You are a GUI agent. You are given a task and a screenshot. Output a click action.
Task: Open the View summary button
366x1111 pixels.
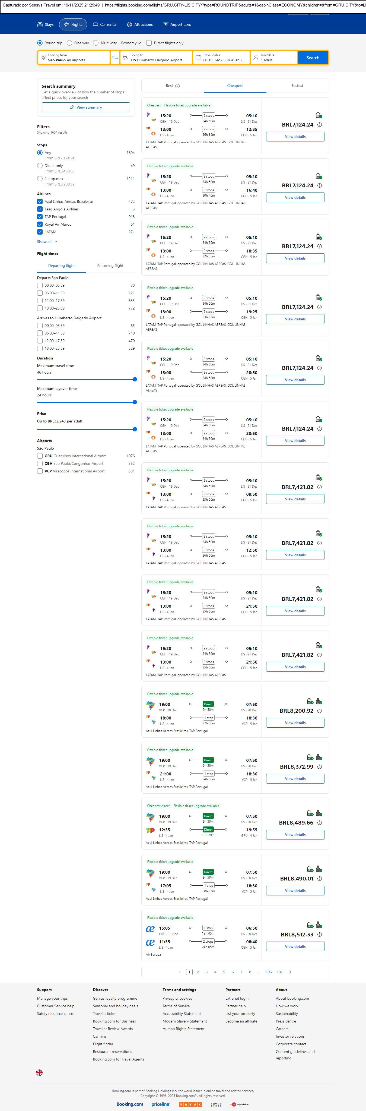point(86,108)
